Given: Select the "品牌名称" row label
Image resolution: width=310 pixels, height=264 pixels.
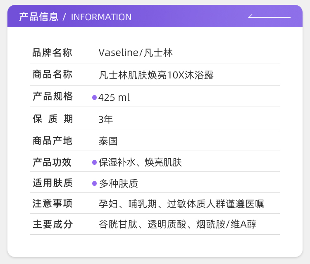Looking at the screenshot, I should tap(52, 53).
